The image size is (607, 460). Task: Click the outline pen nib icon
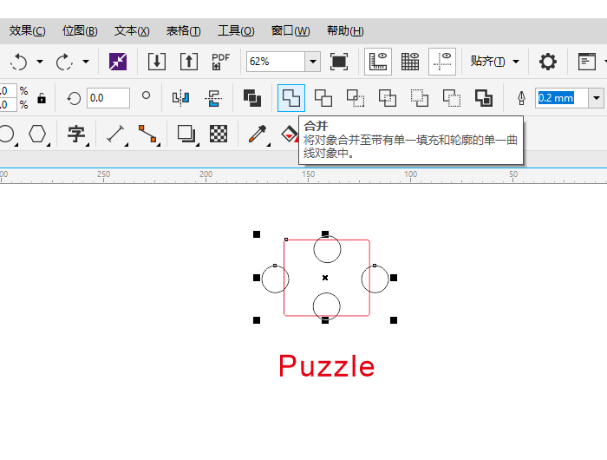tap(521, 98)
